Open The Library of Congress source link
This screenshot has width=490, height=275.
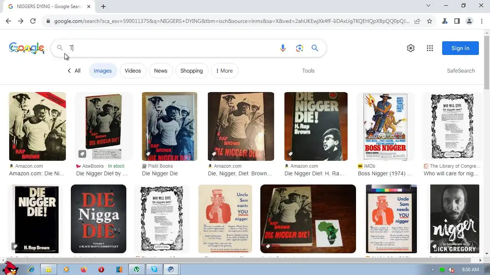point(452,166)
